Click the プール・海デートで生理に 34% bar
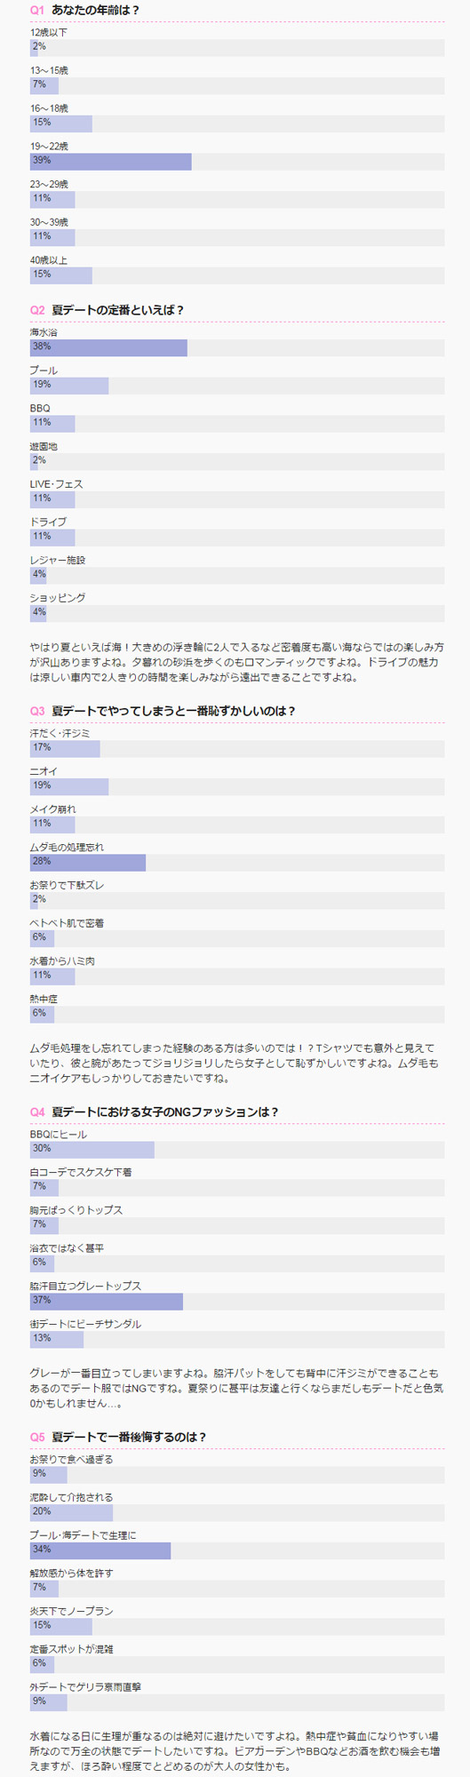 pyautogui.click(x=237, y=1549)
